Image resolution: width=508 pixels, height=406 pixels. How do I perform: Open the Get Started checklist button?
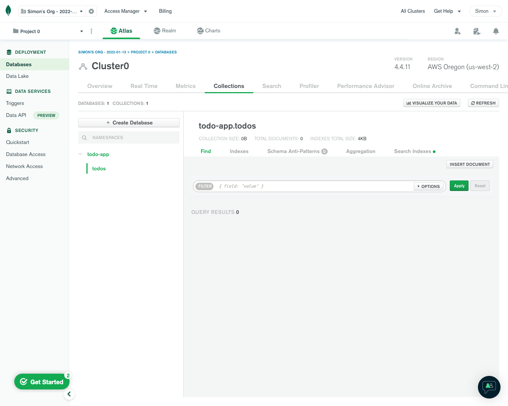pos(42,382)
